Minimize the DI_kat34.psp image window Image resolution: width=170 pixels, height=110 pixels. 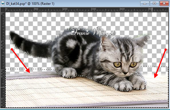(x=145, y=3)
